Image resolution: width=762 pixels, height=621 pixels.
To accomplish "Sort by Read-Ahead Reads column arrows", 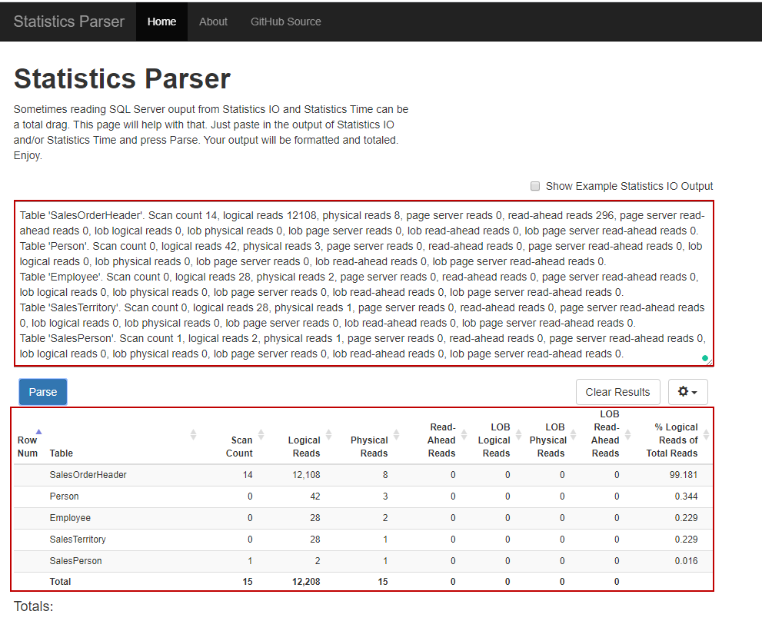I will coord(464,434).
